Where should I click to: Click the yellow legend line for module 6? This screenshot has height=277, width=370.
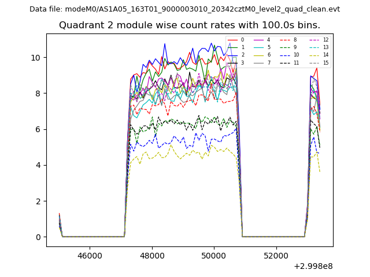(x=258, y=55)
